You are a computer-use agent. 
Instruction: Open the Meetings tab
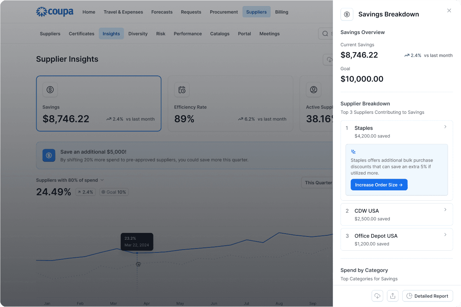tap(270, 34)
